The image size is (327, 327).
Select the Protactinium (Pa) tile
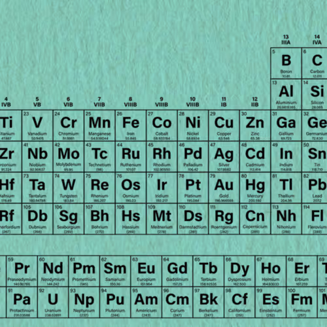pyautogui.click(x=22, y=302)
